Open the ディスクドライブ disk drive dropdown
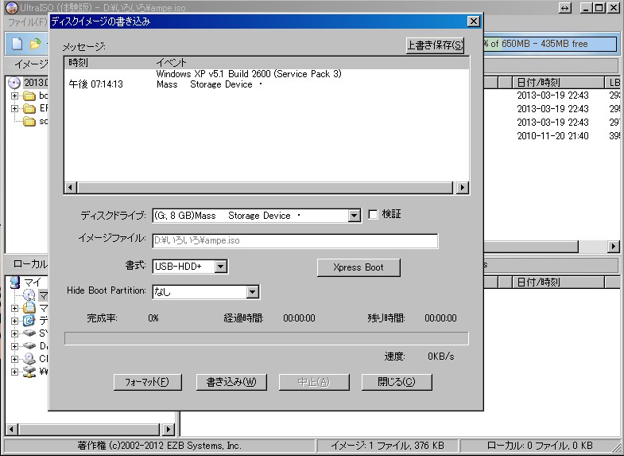Viewport: 624px width, 456px height. 354,216
